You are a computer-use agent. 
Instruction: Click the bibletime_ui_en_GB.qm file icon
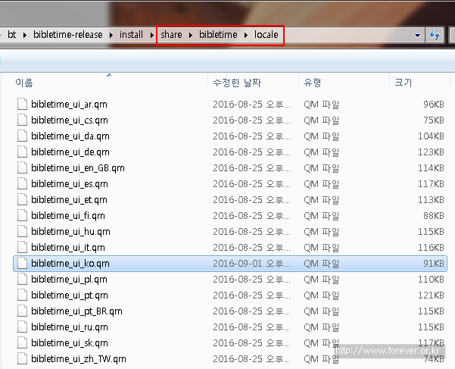[23, 167]
